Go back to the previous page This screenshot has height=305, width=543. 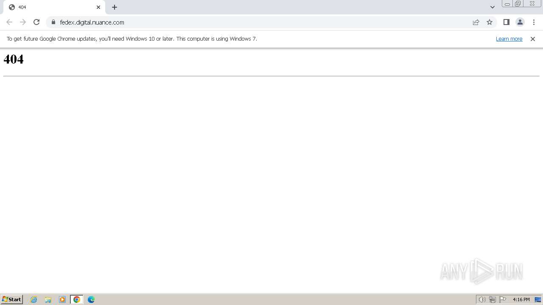click(x=9, y=22)
